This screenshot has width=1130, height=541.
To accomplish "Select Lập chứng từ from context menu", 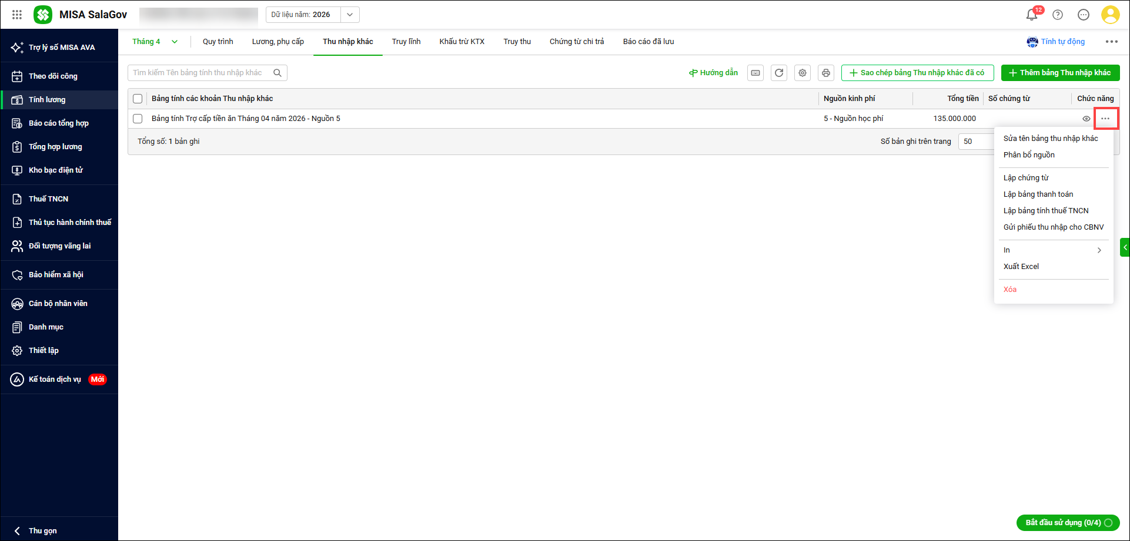I will pyautogui.click(x=1026, y=178).
